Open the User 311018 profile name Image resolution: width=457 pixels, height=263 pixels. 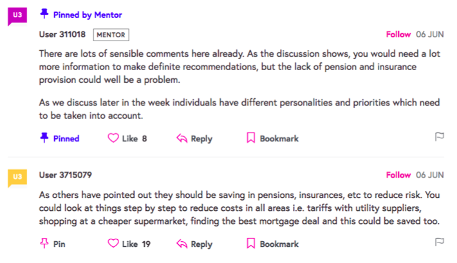62,35
